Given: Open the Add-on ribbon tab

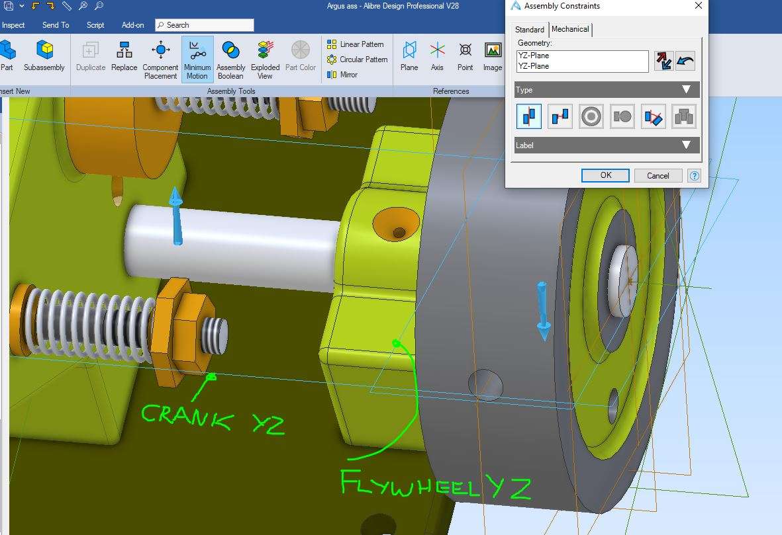Looking at the screenshot, I should [132, 25].
